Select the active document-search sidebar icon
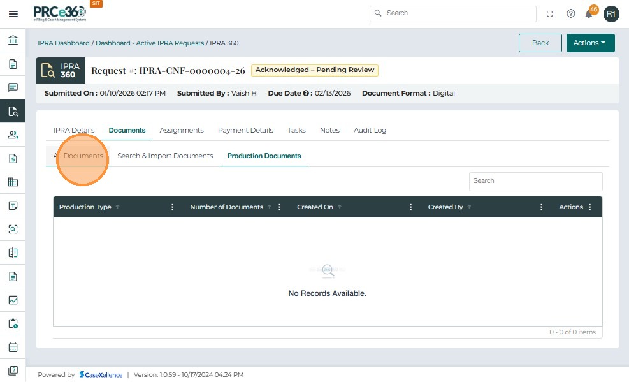The height and width of the screenshot is (382, 629). click(x=13, y=111)
